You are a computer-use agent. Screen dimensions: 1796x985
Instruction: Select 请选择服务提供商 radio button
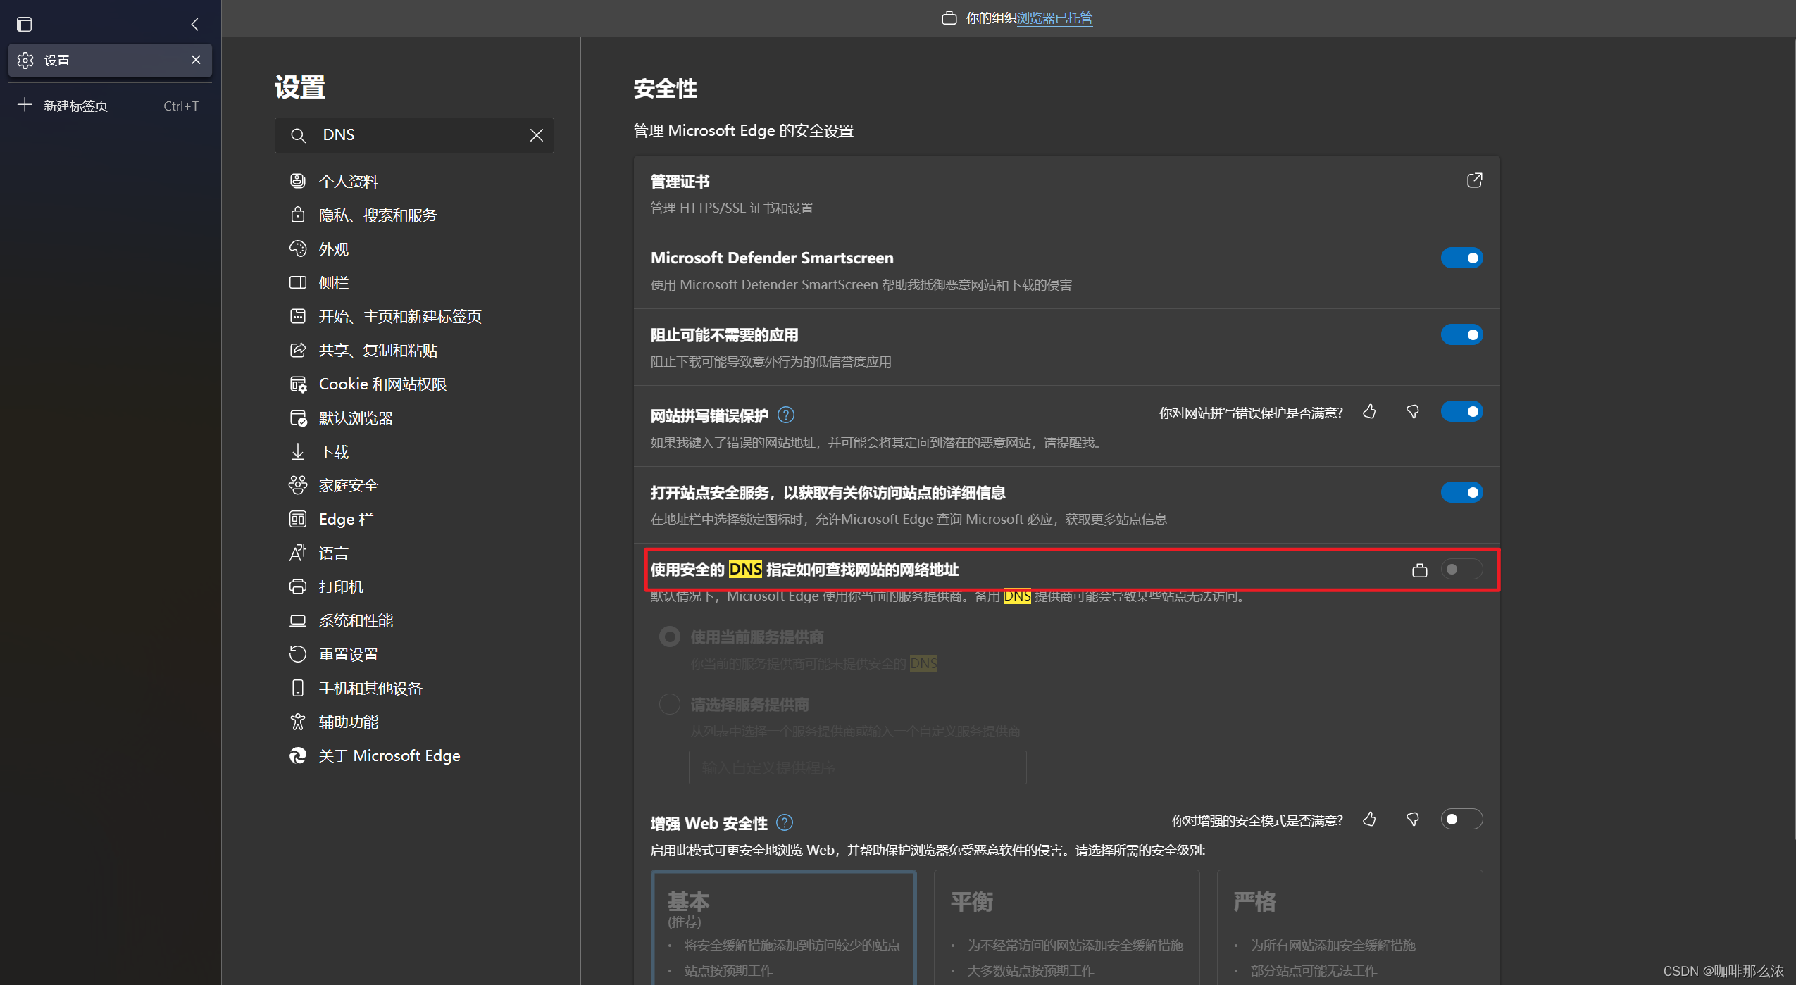[x=669, y=704]
